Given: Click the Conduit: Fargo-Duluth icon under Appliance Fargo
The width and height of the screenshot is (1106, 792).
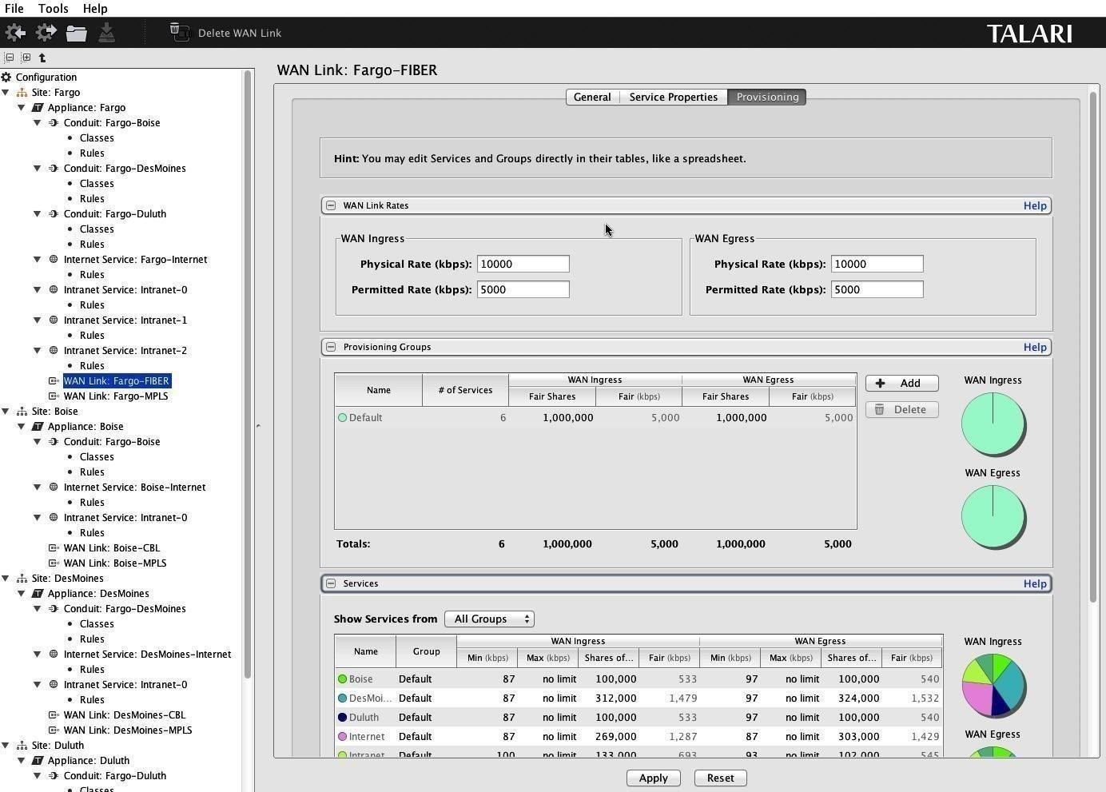Looking at the screenshot, I should pyautogui.click(x=54, y=214).
